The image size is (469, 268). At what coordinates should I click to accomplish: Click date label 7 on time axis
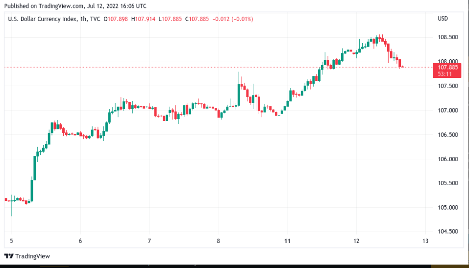coord(149,241)
